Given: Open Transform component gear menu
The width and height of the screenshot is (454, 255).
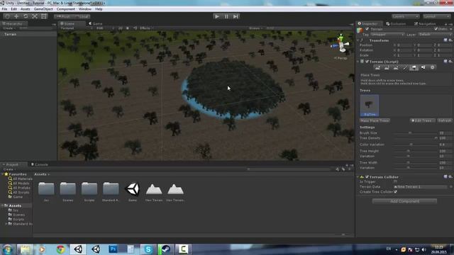Looking at the screenshot, I should 450,40.
